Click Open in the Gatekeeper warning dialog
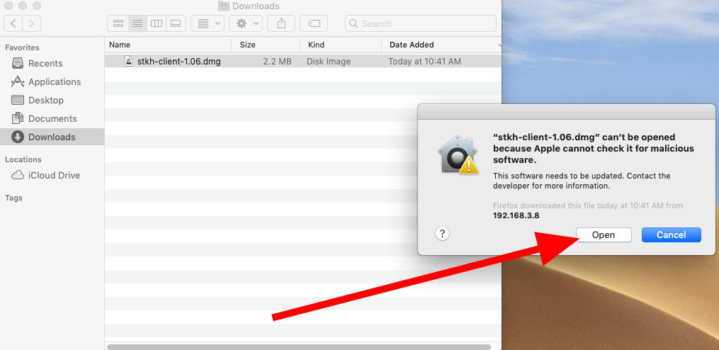Screen dimensions: 719x350 coord(604,235)
